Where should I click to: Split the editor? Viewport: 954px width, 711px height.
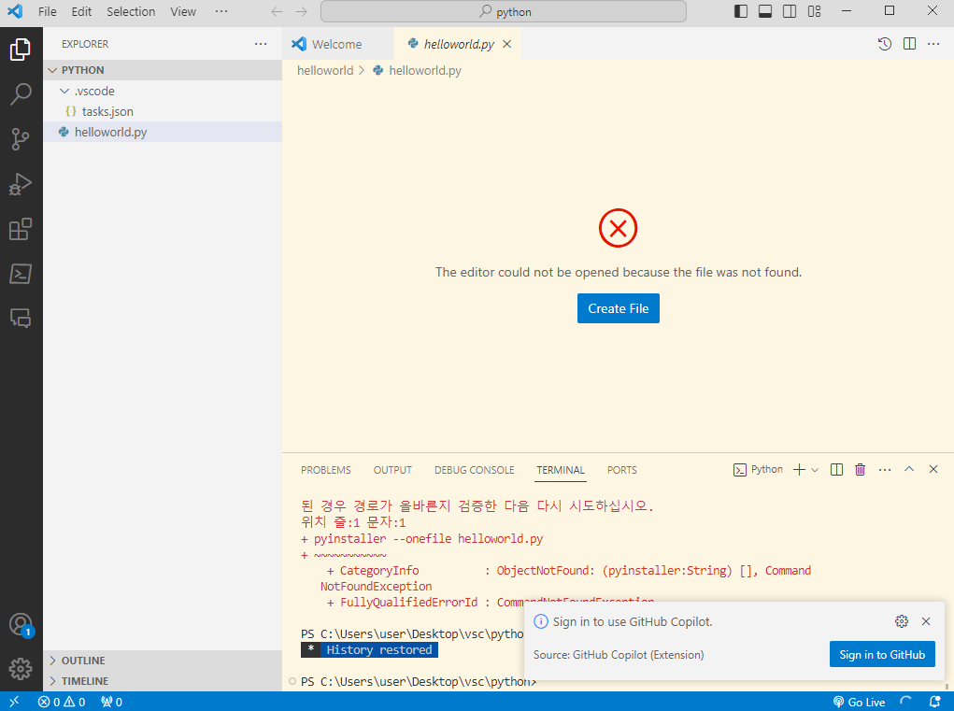tap(908, 43)
